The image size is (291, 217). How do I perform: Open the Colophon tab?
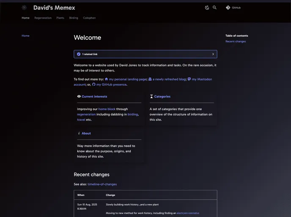coord(89,18)
